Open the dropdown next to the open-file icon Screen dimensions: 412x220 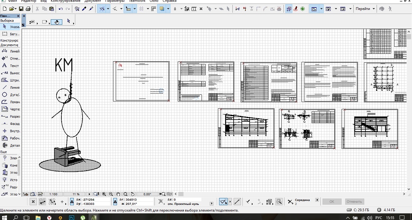click(15, 9)
